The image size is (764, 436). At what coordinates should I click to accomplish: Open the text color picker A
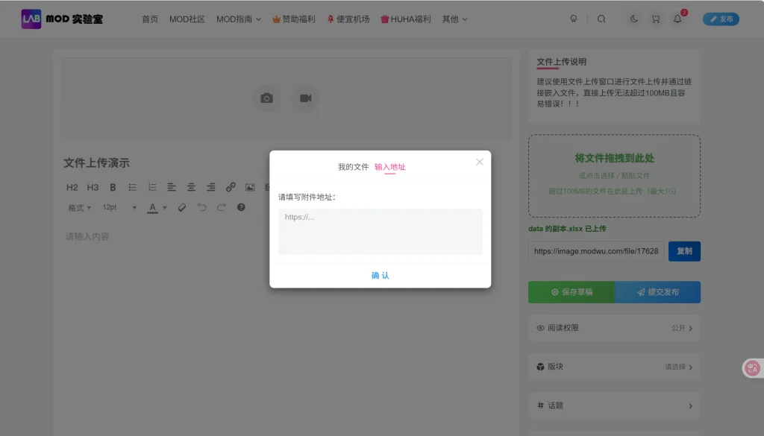click(153, 207)
